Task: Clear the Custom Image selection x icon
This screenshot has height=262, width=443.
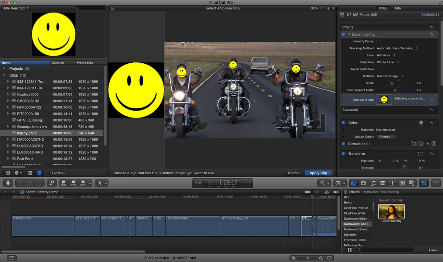Action: pyautogui.click(x=432, y=100)
